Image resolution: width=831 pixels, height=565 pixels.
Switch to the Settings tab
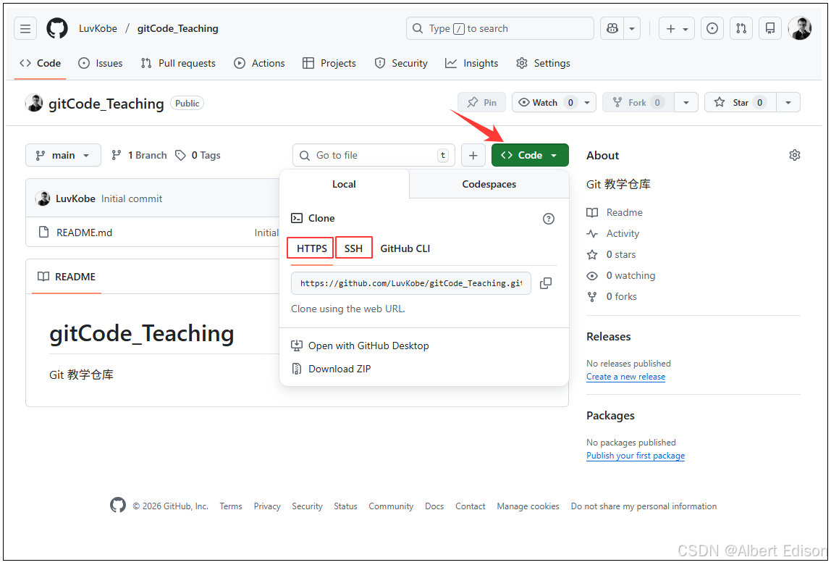(543, 63)
